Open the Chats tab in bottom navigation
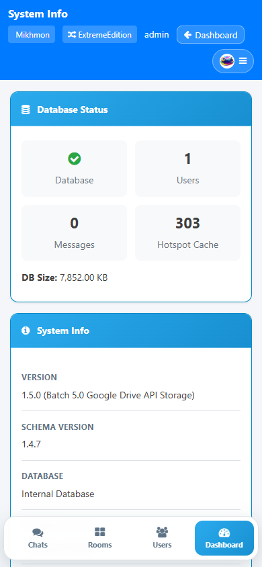 click(x=38, y=538)
